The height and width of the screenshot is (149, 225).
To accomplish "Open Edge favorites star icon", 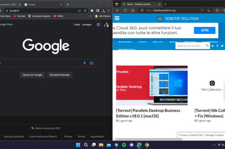I will coord(217,10).
